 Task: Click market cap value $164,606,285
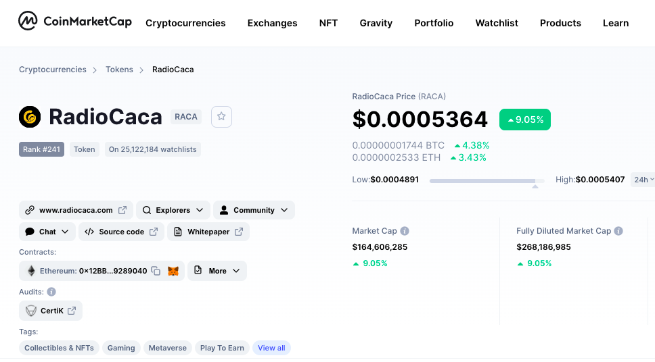pos(380,247)
